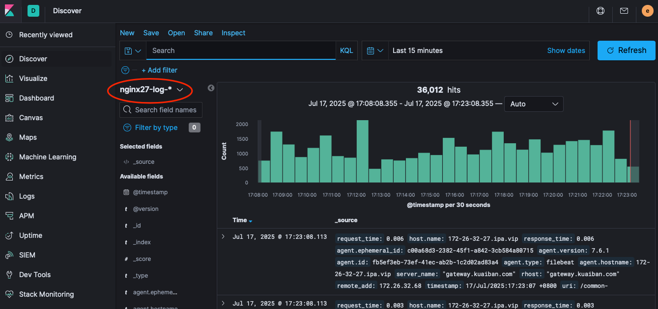The image size is (658, 309).
Task: Open the Inspect menu item
Action: coord(233,33)
